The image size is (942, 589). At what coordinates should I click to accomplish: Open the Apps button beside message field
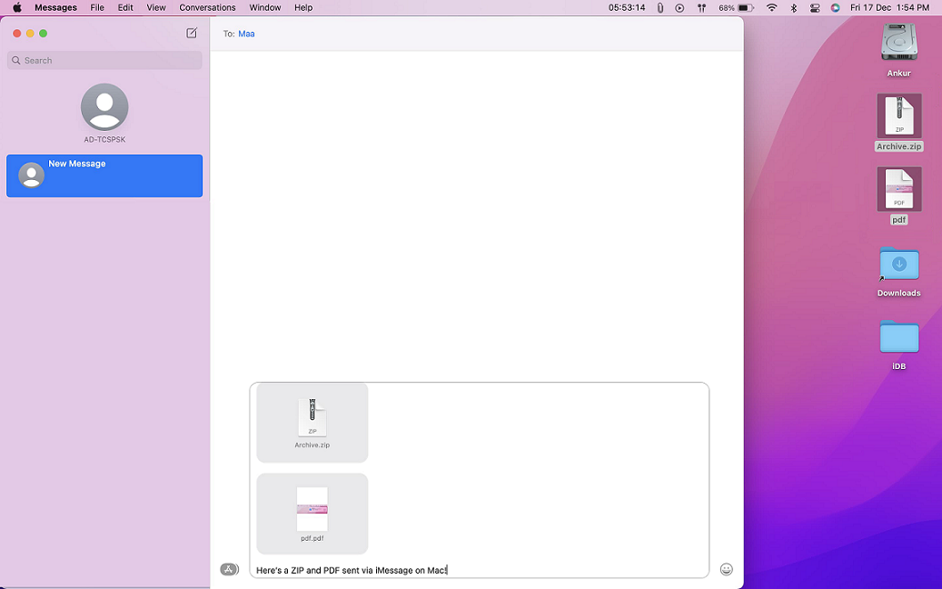click(229, 569)
